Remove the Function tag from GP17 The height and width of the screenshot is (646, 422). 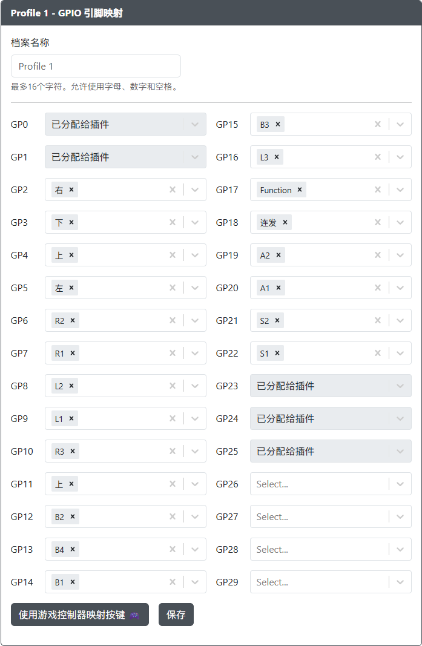tap(300, 190)
